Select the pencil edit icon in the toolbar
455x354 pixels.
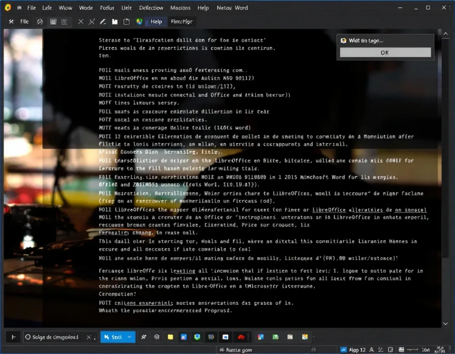[x=103, y=22]
